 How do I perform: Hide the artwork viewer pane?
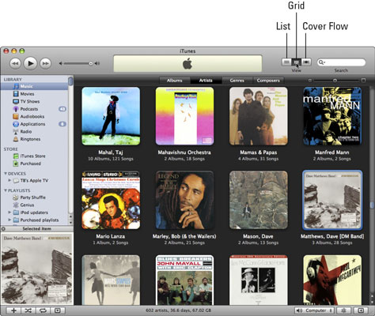click(x=58, y=310)
